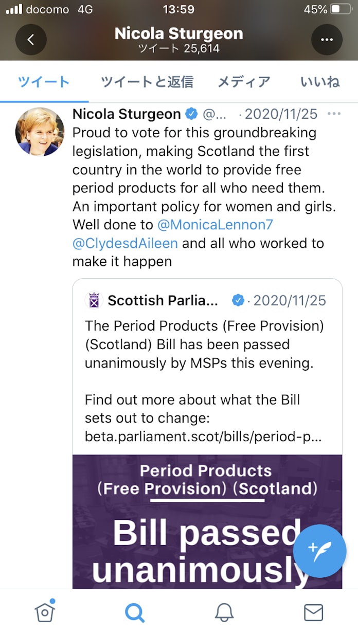Tap the Nicola Sturgeon header title

[178, 34]
